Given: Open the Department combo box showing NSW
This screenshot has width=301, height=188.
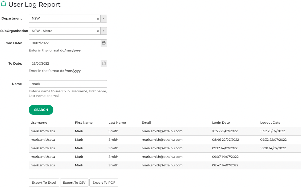Looking at the screenshot, I should coord(63,19).
